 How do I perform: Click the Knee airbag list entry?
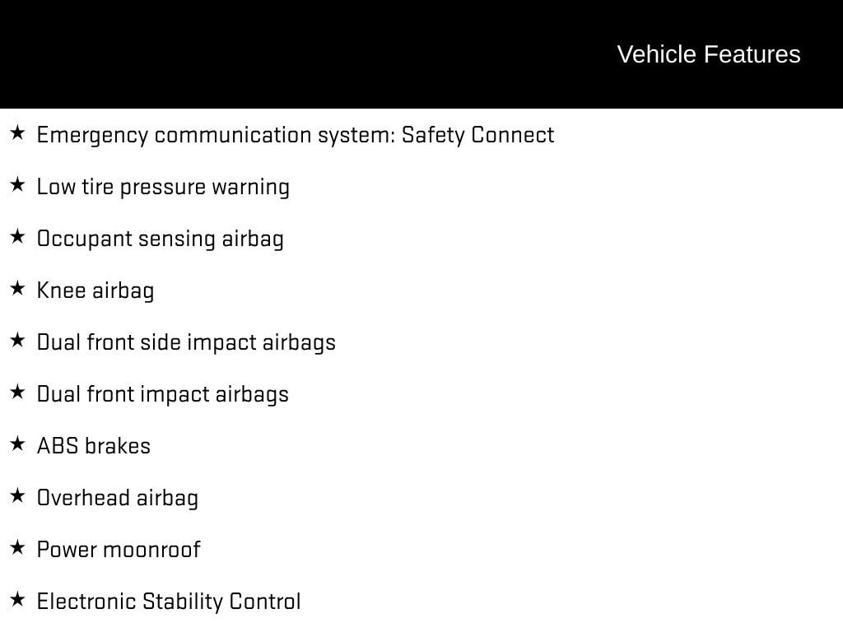pyautogui.click(x=95, y=290)
